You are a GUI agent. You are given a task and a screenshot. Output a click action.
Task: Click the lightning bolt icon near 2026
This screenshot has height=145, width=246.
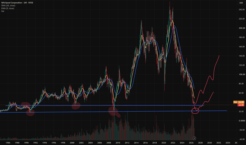coord(194,138)
